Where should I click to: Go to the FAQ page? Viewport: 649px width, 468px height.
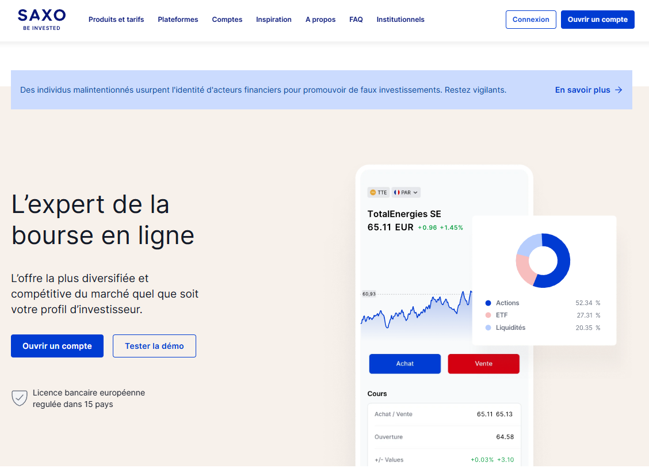pos(356,20)
